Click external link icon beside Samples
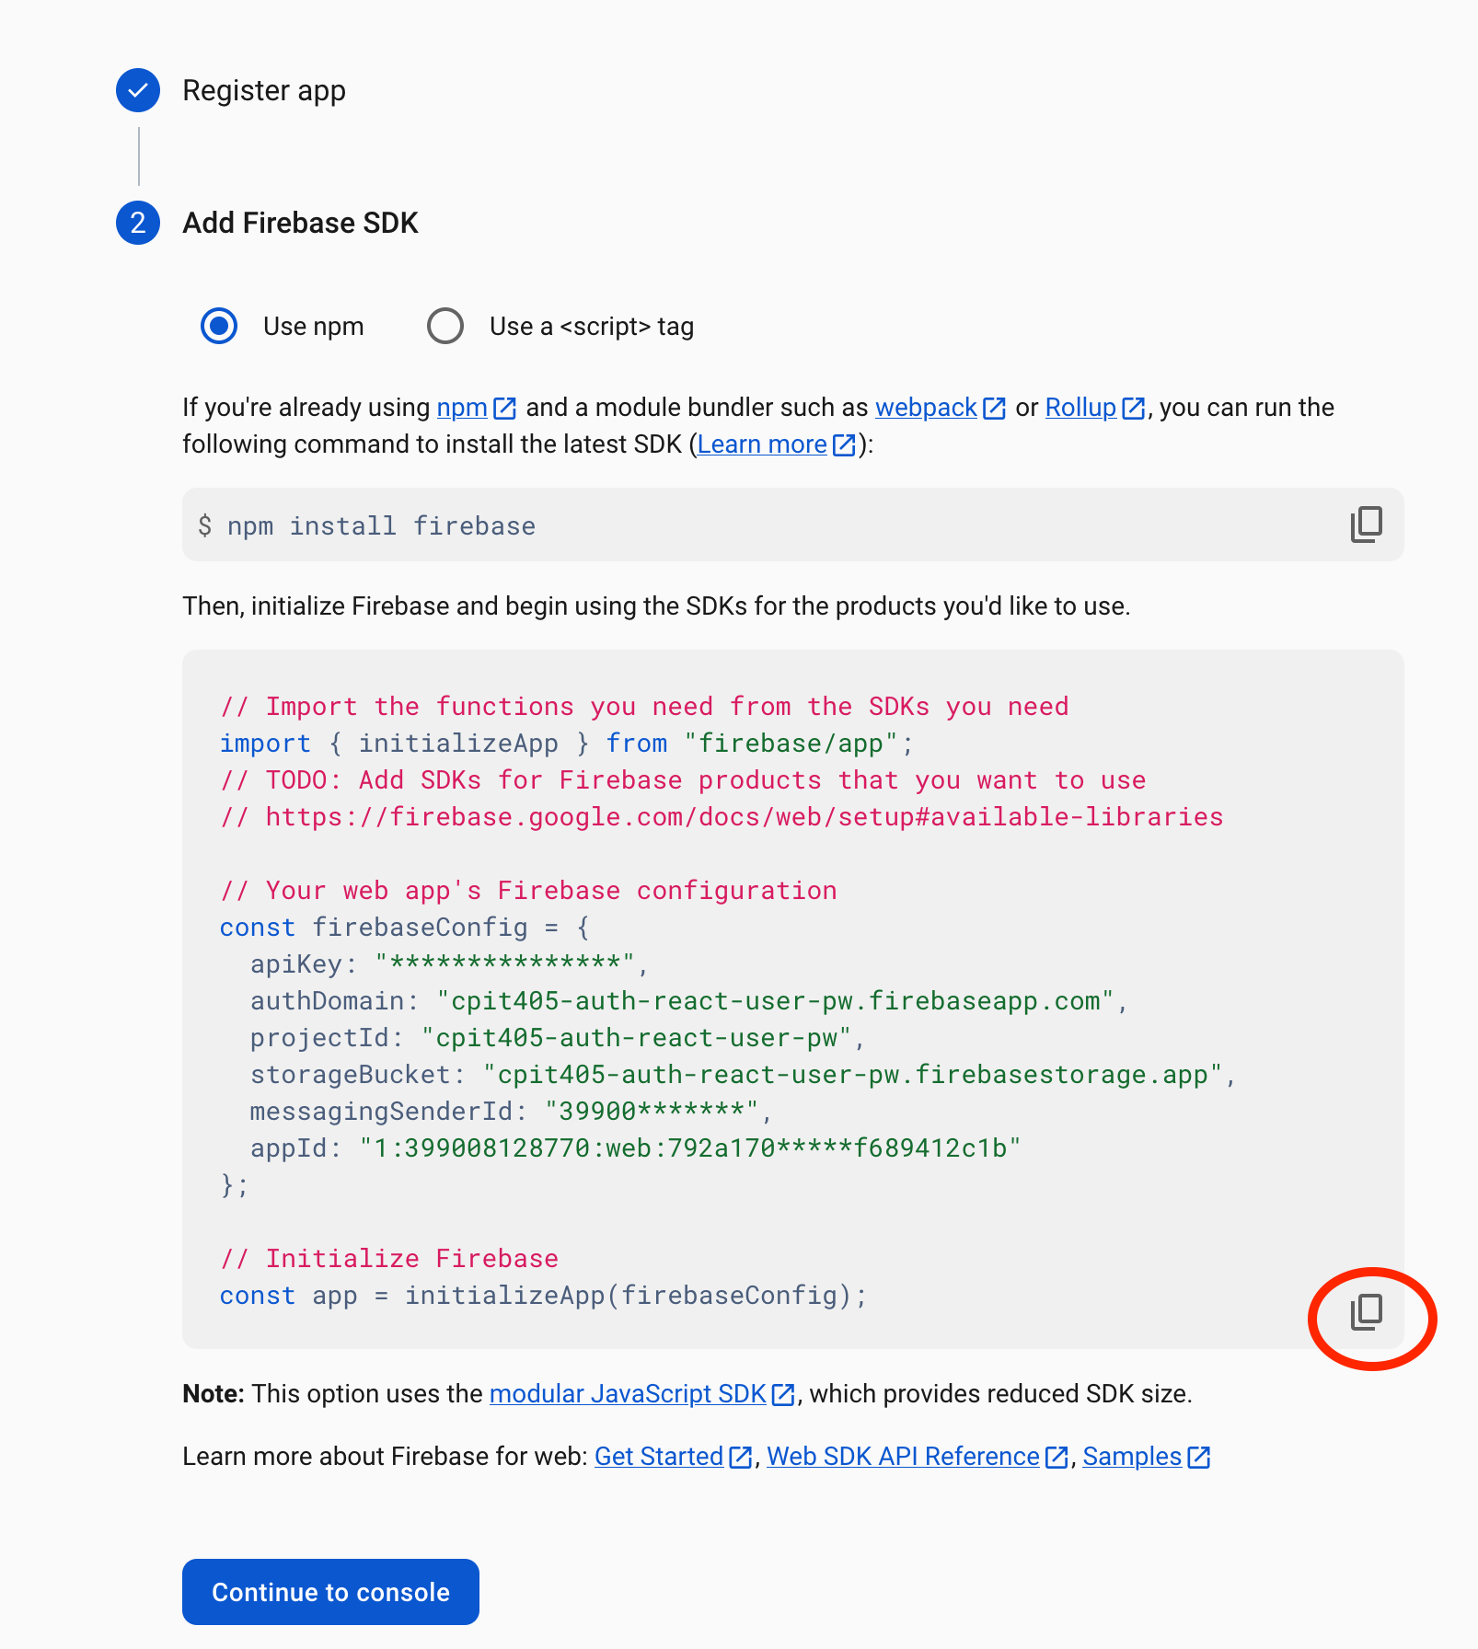The height and width of the screenshot is (1649, 1478). pyautogui.click(x=1198, y=1457)
